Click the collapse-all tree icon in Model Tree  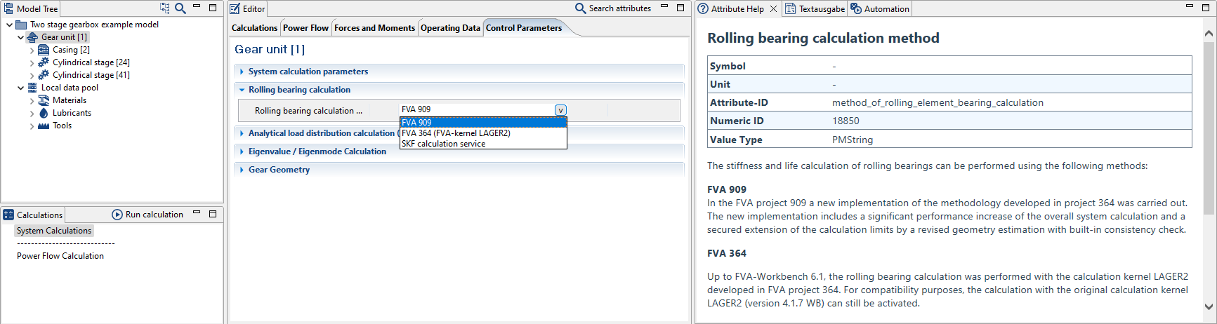coord(165,8)
